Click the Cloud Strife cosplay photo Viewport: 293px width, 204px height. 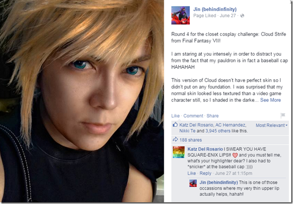tap(82, 101)
